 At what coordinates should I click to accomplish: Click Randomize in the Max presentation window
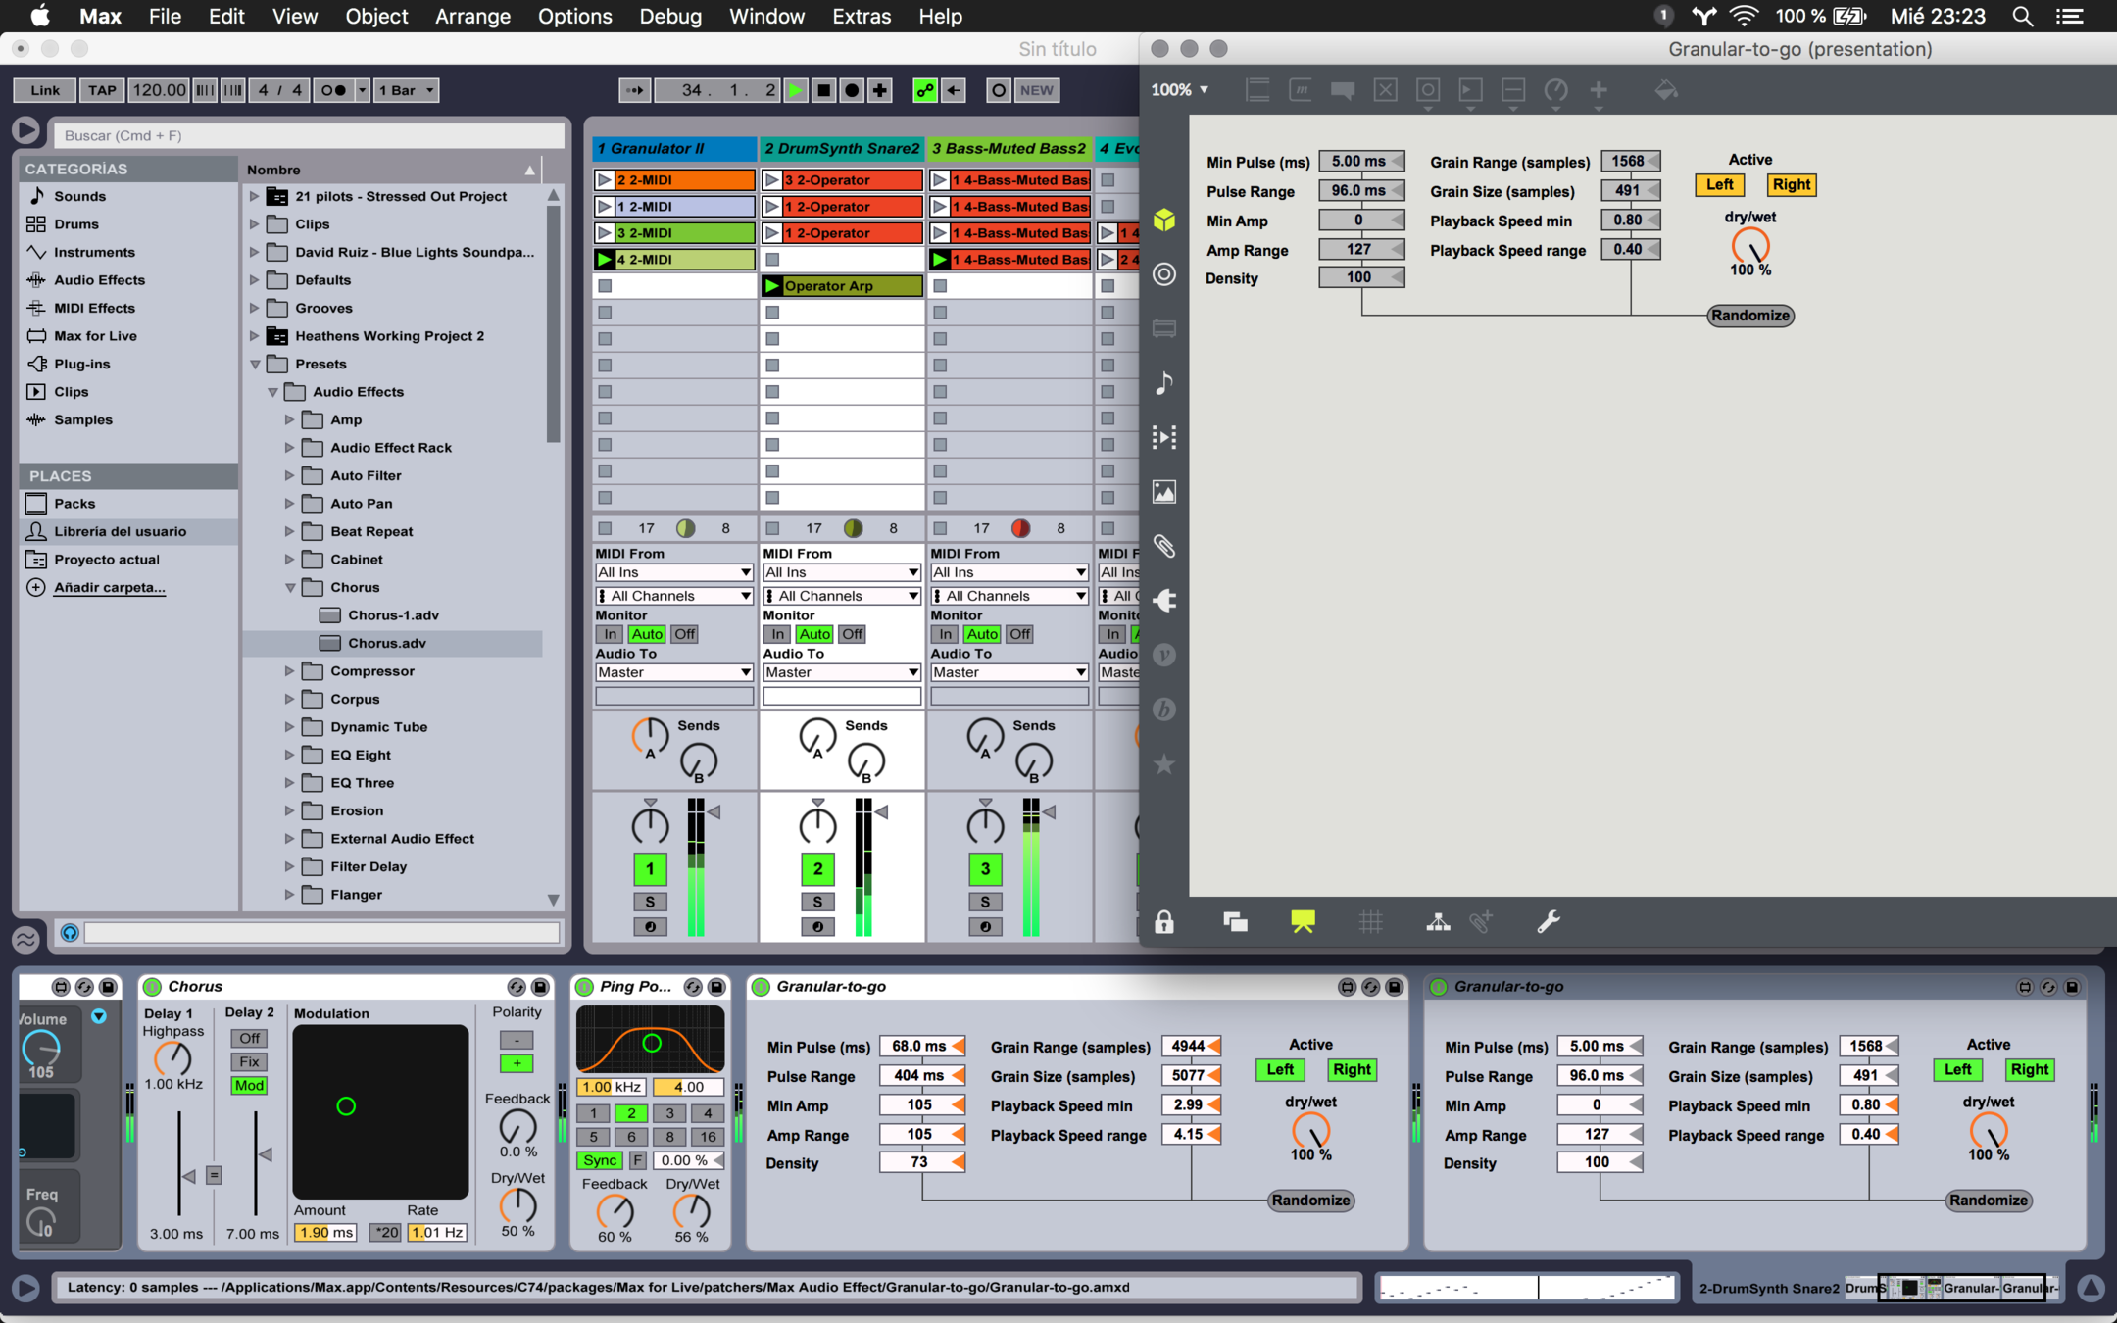coord(1749,316)
